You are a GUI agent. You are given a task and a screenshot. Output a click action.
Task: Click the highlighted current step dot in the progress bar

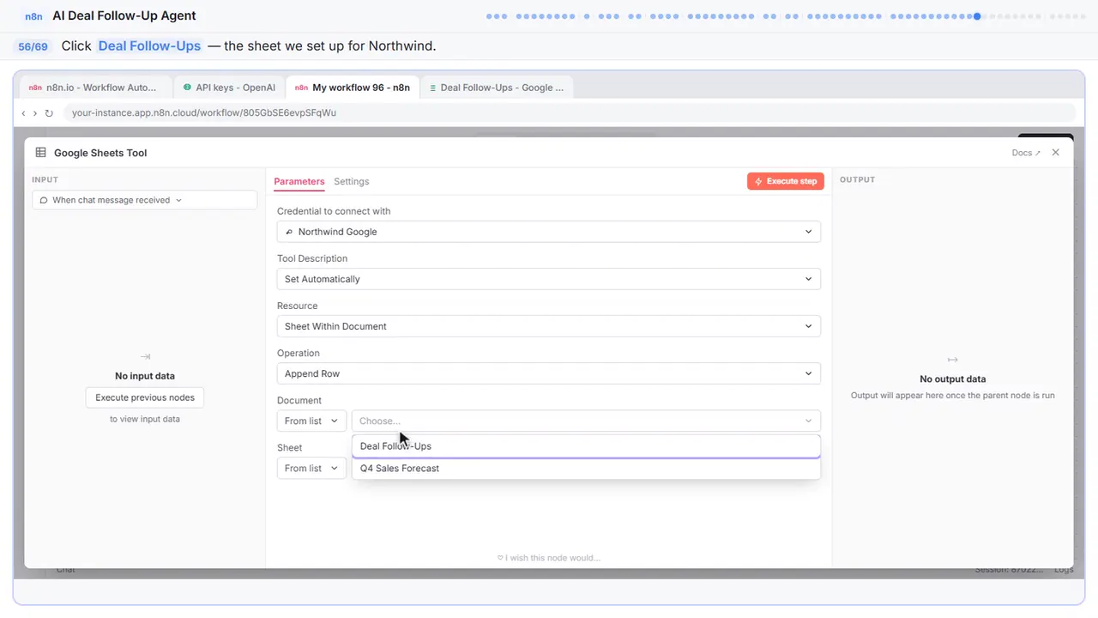pyautogui.click(x=977, y=16)
